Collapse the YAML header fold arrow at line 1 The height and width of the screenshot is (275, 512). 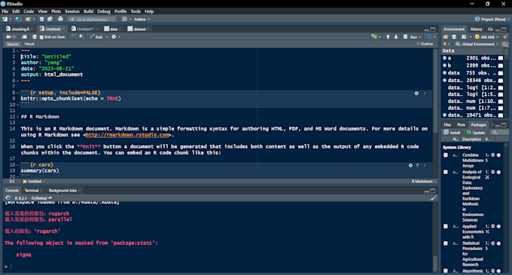tap(17, 51)
